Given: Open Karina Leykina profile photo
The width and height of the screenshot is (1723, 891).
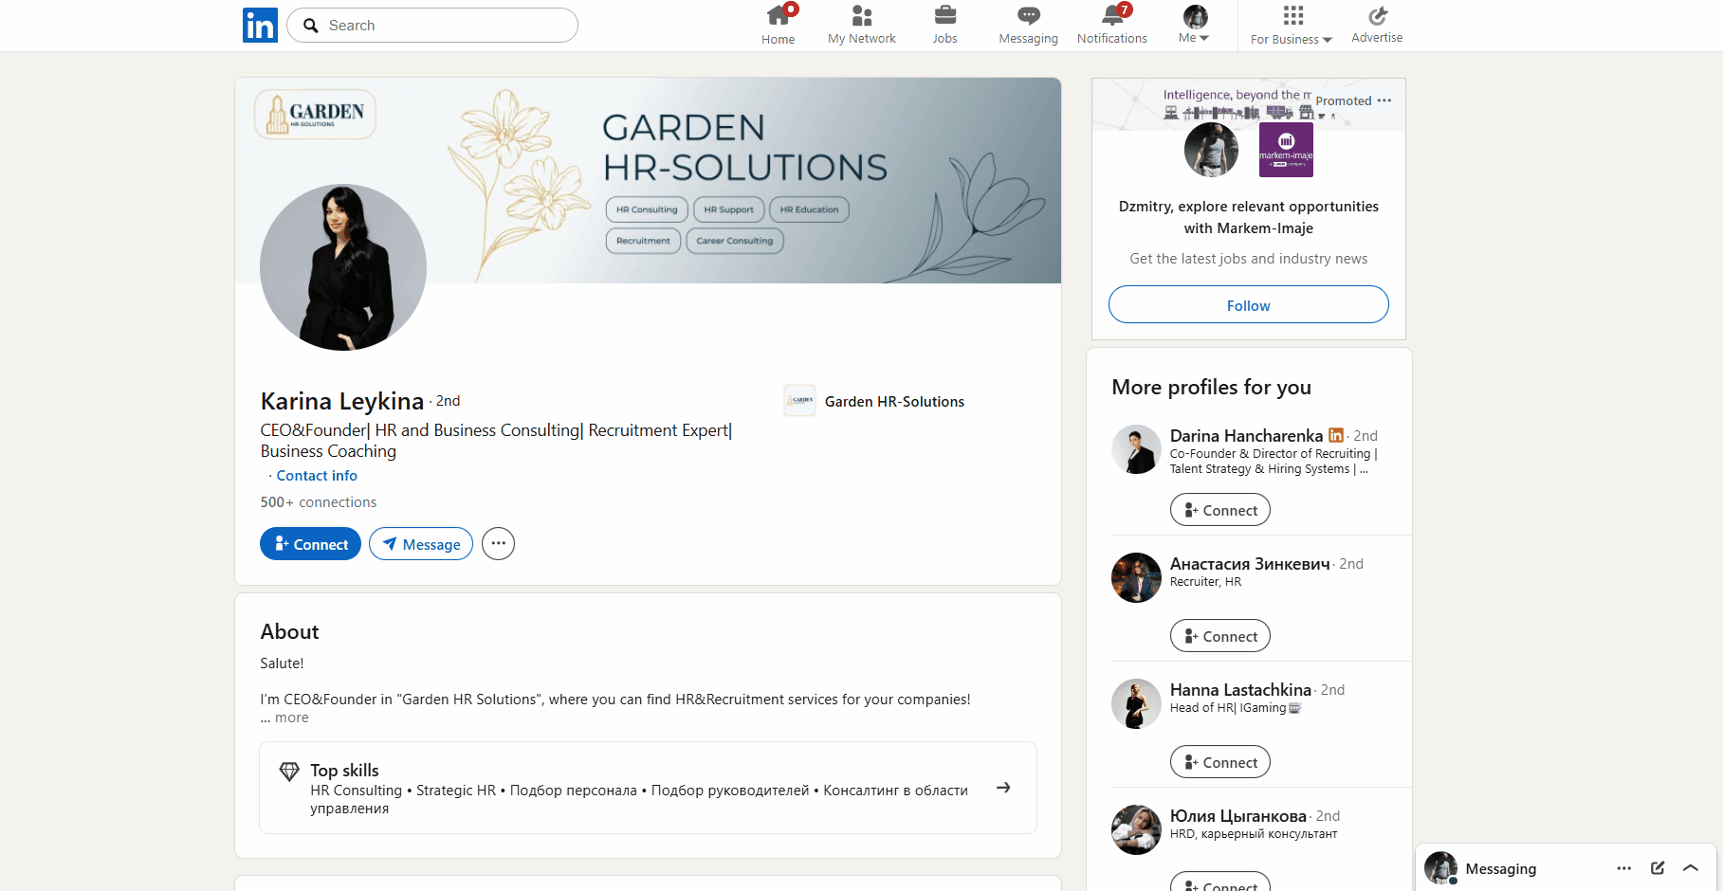Looking at the screenshot, I should click(x=343, y=267).
